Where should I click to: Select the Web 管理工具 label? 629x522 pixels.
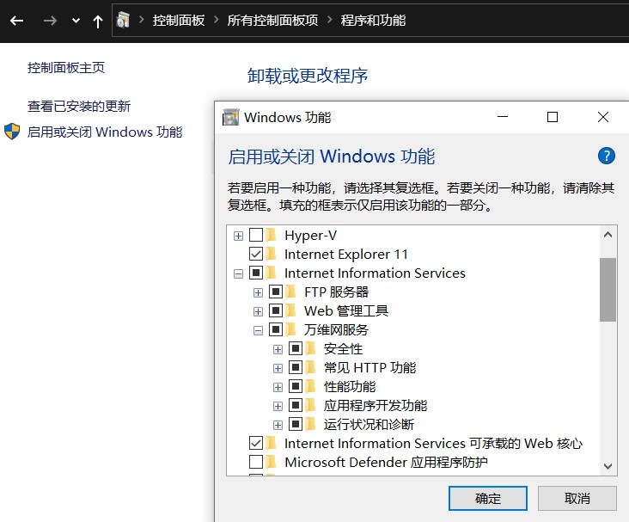click(x=346, y=310)
